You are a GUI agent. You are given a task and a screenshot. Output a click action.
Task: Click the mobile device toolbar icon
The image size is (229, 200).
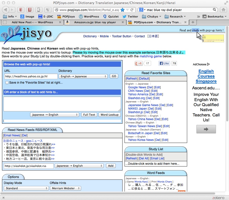click(39, 10)
